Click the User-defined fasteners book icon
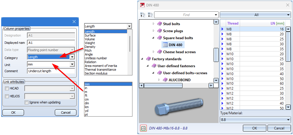Viewport: 293px width, 135px height. tap(154, 66)
